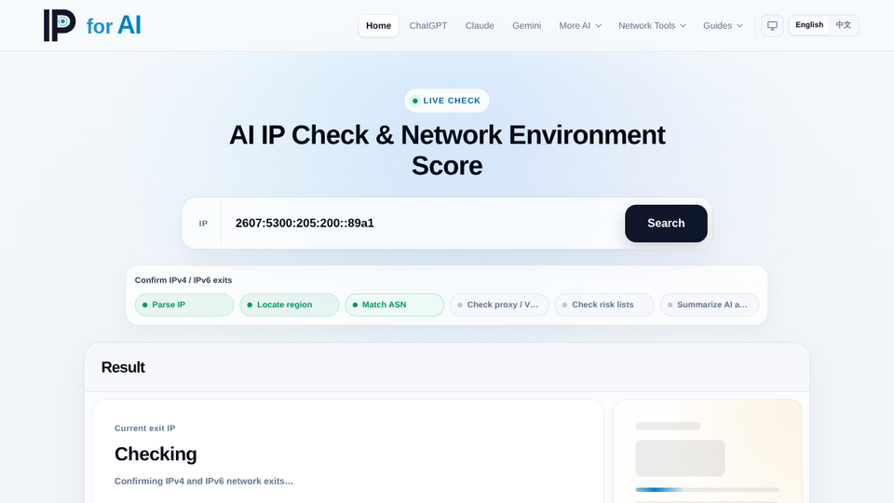Select the Summarize AI a... chip
Image resolution: width=894 pixels, height=503 pixels.
click(x=709, y=305)
